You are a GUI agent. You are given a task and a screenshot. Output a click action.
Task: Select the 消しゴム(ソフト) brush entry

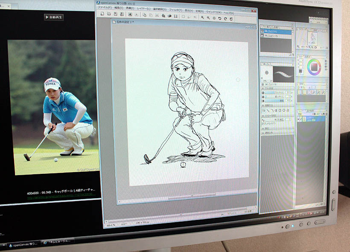[x=276, y=32]
